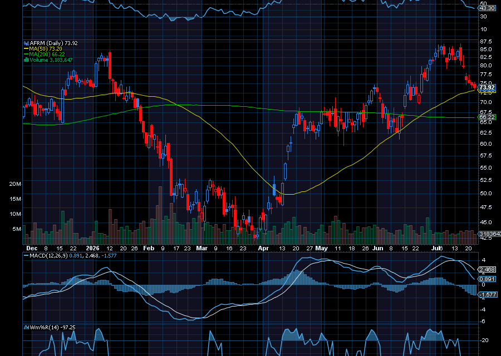The width and height of the screenshot is (501, 356).
Task: Click the 47.5 price axis label
Action: [x=485, y=207]
